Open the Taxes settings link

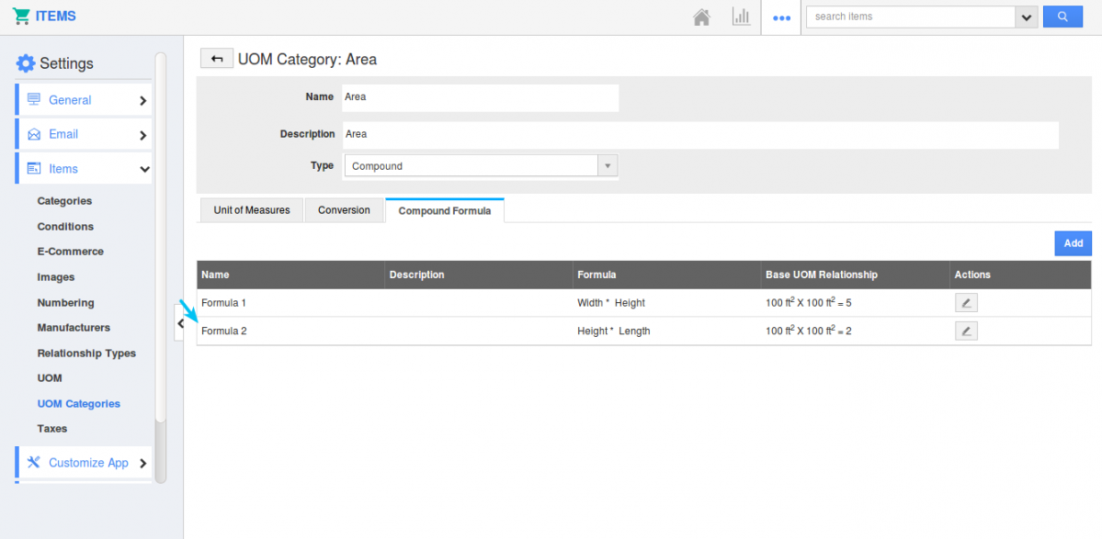click(x=52, y=429)
